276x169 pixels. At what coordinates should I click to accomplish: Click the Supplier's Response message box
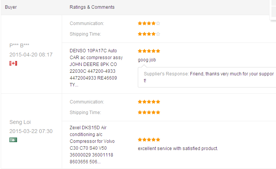tap(207, 77)
